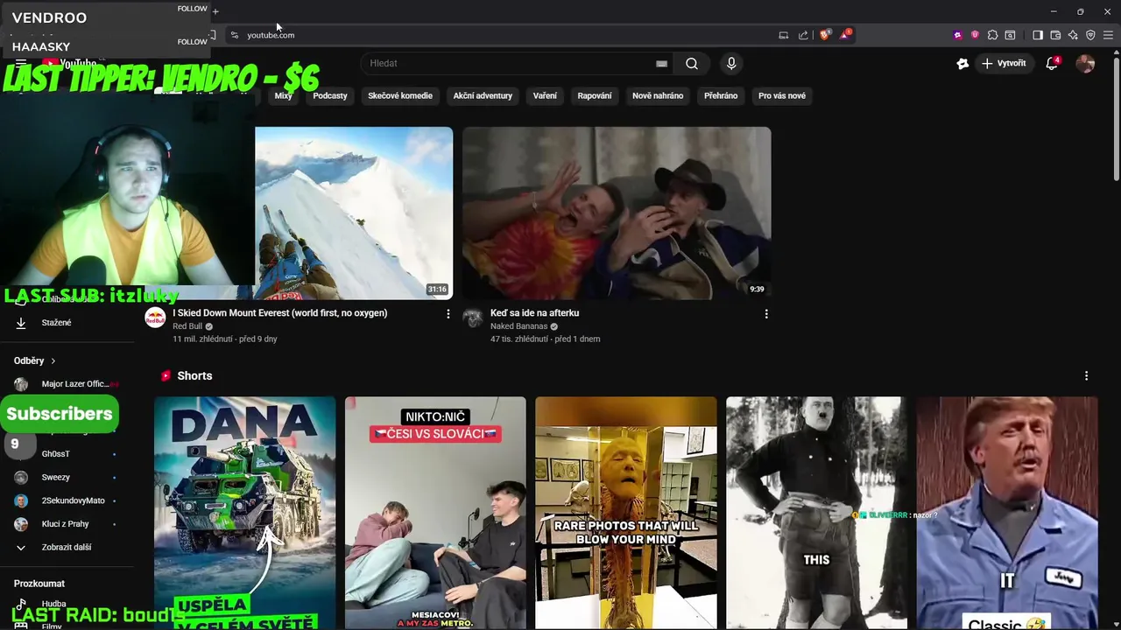Open the Shorts section options menu
The height and width of the screenshot is (630, 1121).
1086,375
